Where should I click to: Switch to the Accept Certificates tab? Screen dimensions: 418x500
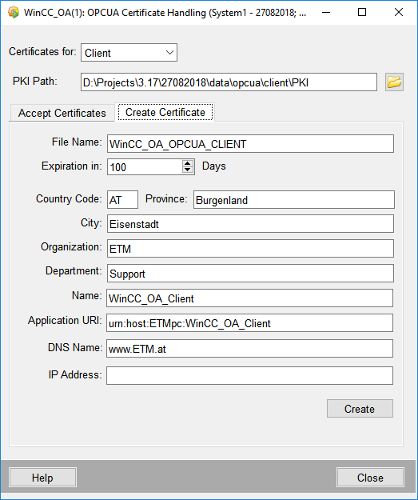tap(62, 113)
